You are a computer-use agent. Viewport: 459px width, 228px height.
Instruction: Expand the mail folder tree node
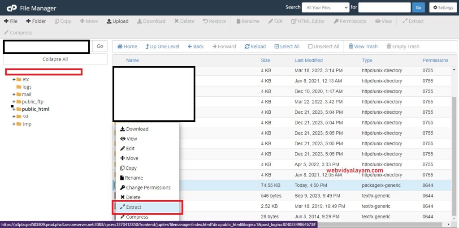[14, 95]
